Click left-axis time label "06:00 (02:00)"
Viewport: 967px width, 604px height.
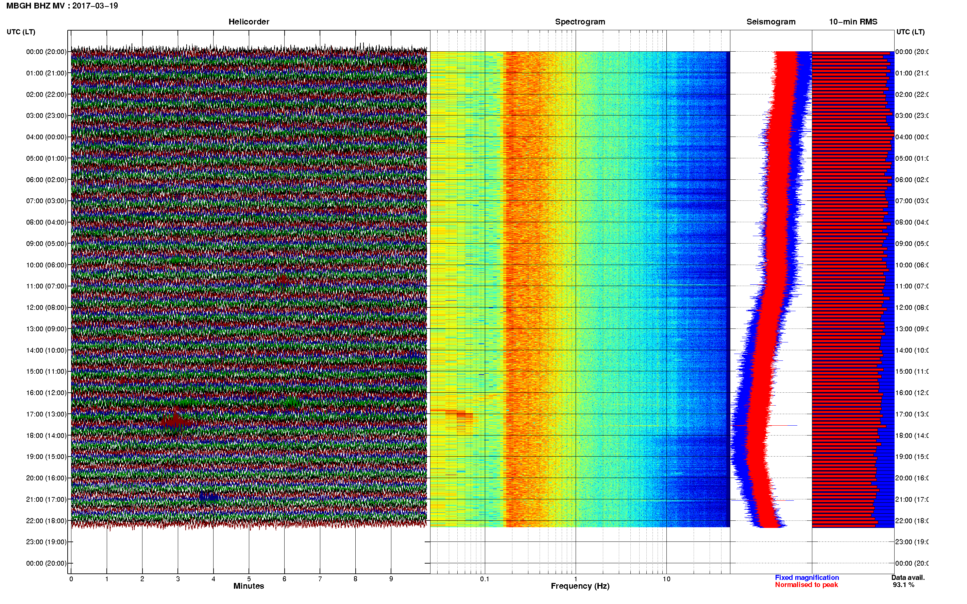point(46,180)
